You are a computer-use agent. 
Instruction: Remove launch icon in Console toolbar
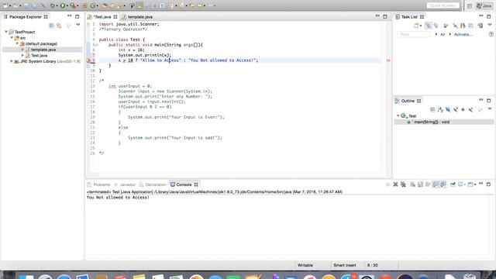coord(395,184)
